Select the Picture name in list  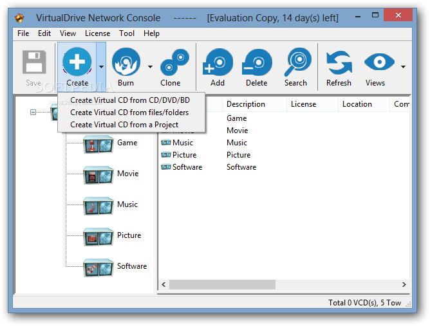(184, 155)
